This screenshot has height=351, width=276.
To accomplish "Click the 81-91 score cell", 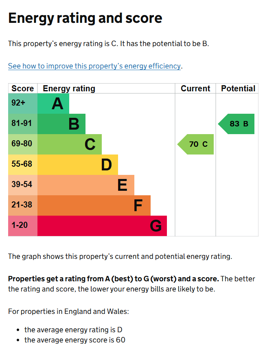I will 23,124.
